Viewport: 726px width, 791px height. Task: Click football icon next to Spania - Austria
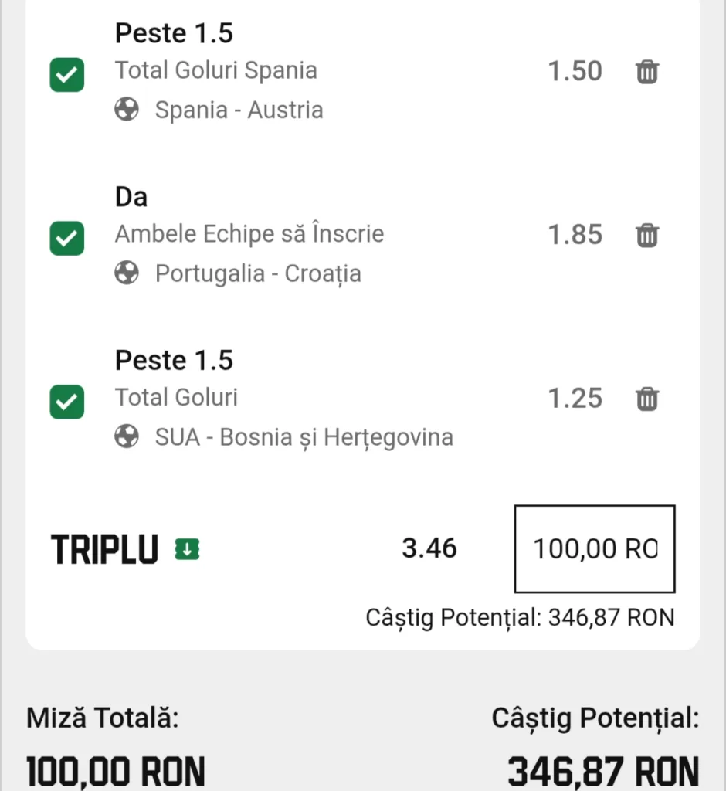[127, 109]
